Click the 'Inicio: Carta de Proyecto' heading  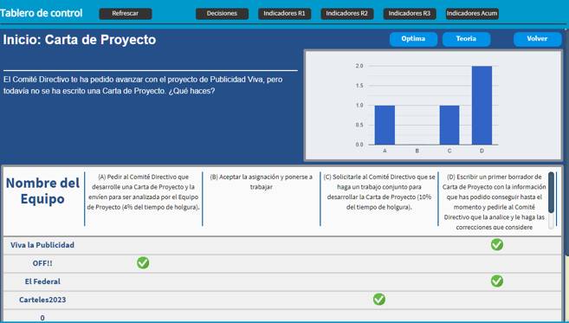(80, 40)
